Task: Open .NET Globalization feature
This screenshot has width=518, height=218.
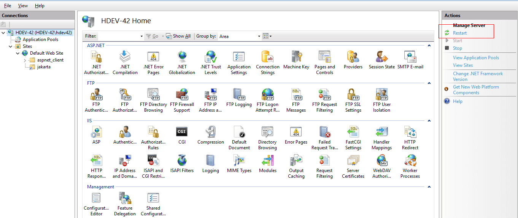Action: pos(182,63)
